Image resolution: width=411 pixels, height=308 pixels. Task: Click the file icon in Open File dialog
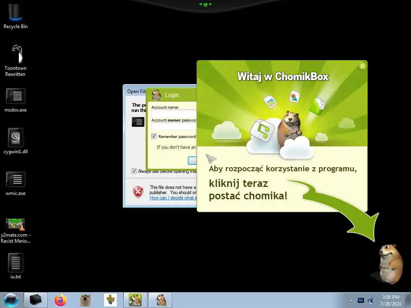click(x=138, y=122)
